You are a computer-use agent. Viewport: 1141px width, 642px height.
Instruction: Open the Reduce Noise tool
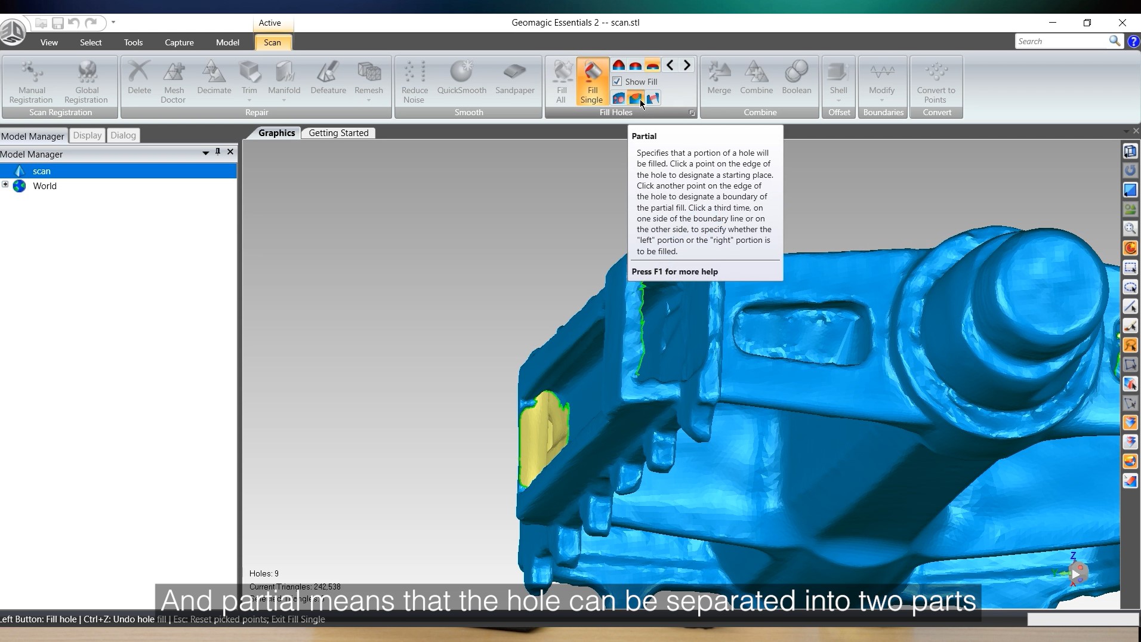point(414,76)
